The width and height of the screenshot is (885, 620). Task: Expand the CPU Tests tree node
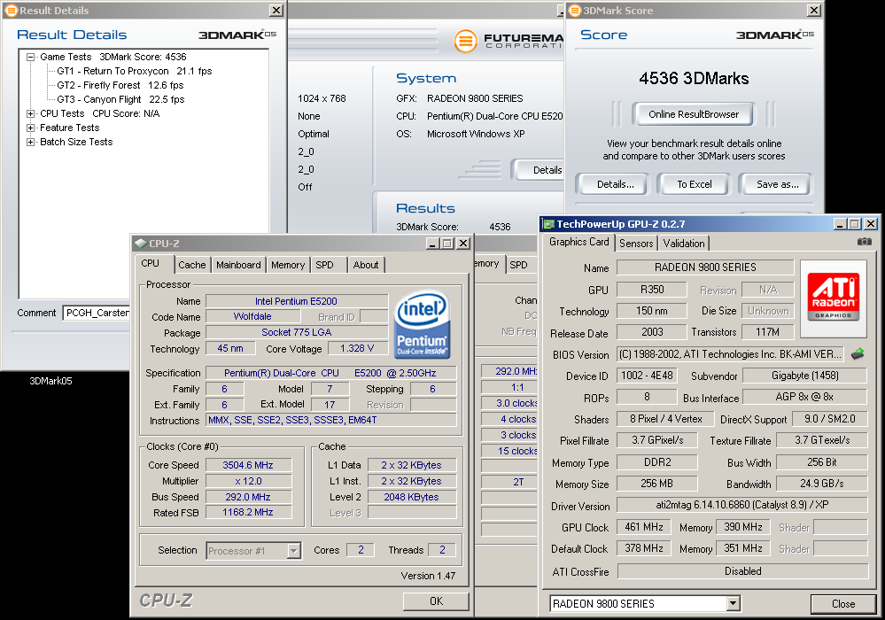(30, 113)
